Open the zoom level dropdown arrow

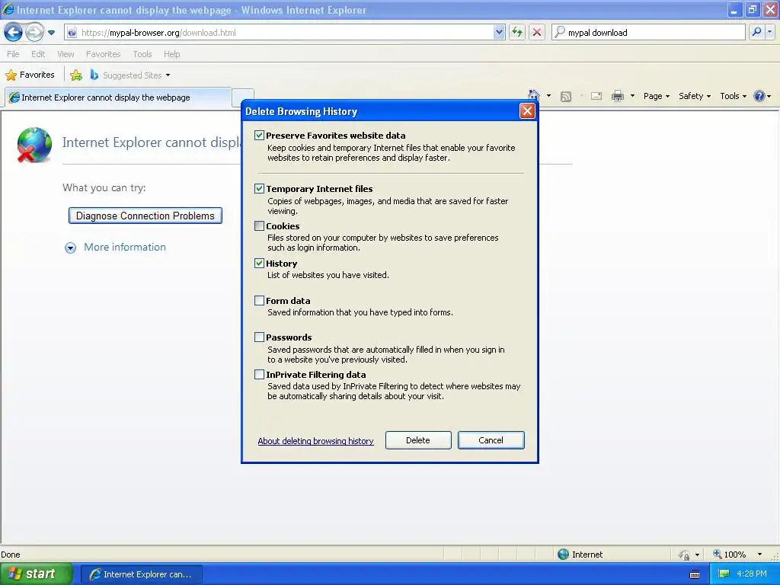click(759, 555)
